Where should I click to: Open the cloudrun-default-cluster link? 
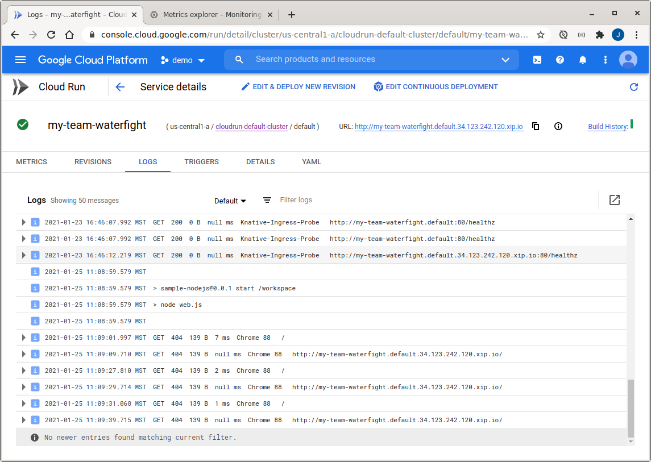point(251,127)
